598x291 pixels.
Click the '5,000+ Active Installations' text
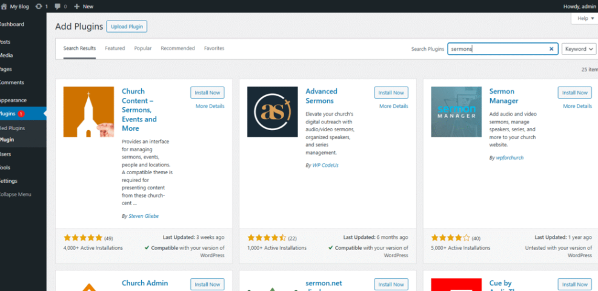(460, 248)
